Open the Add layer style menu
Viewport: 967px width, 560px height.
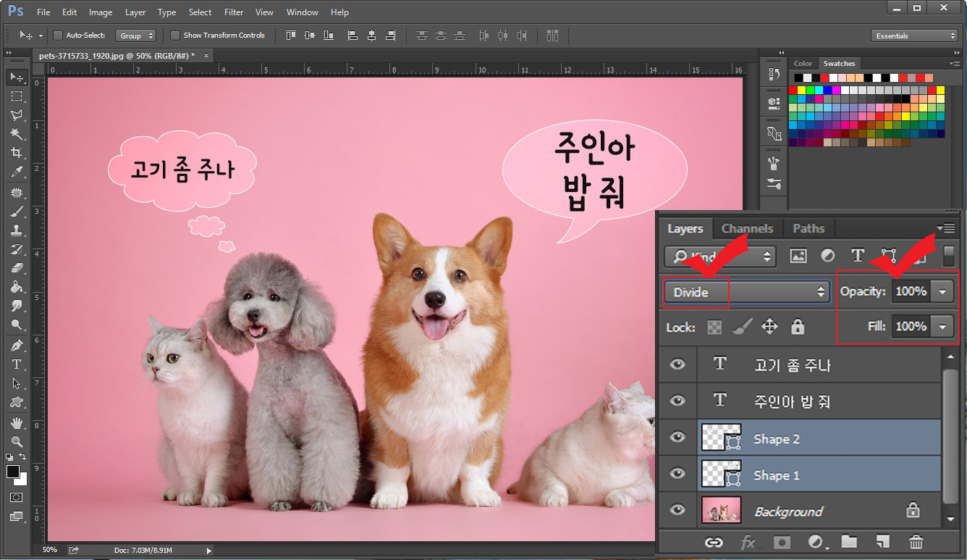(x=748, y=542)
